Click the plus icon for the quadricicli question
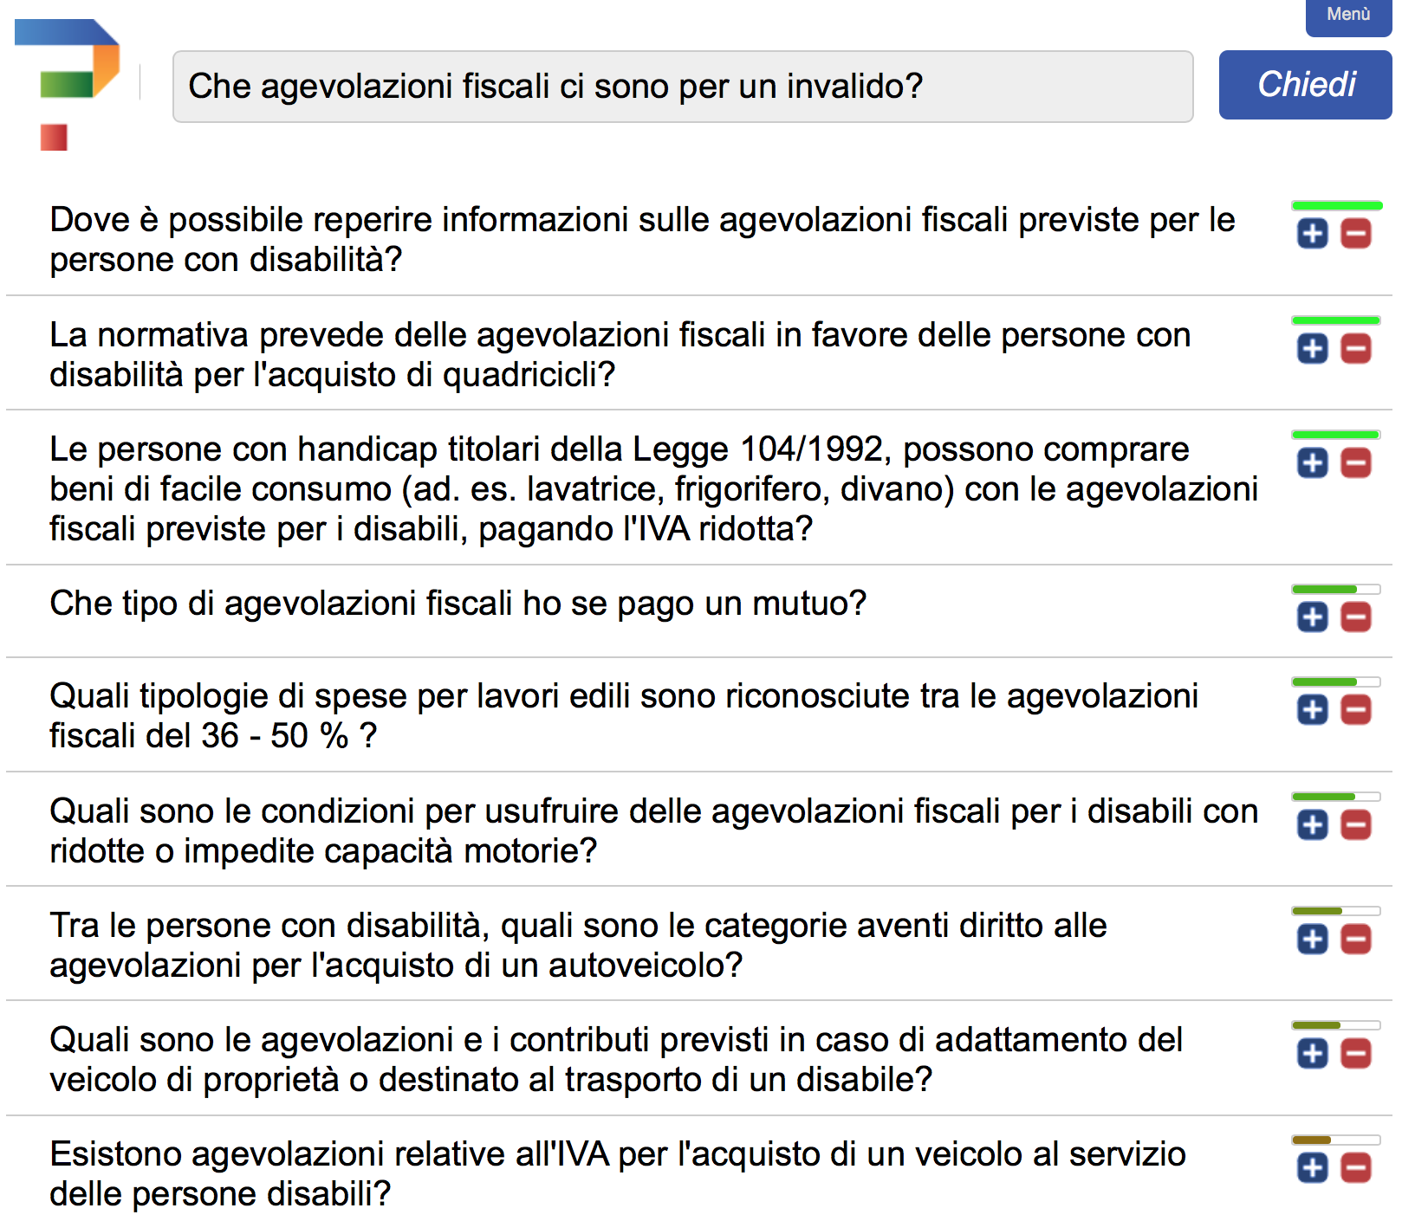1402x1221 pixels. tap(1312, 348)
